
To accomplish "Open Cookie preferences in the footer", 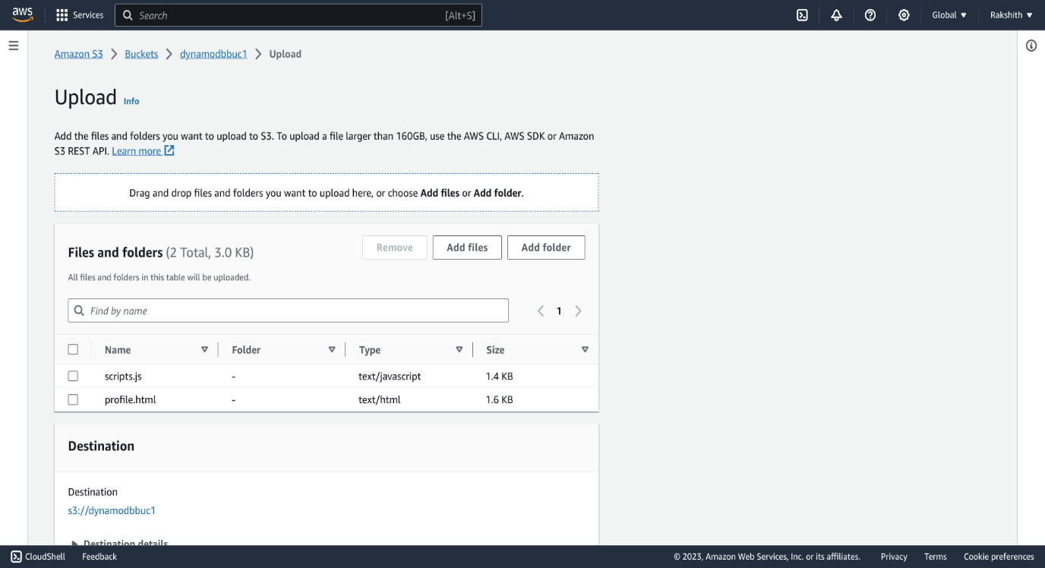I will 999,557.
